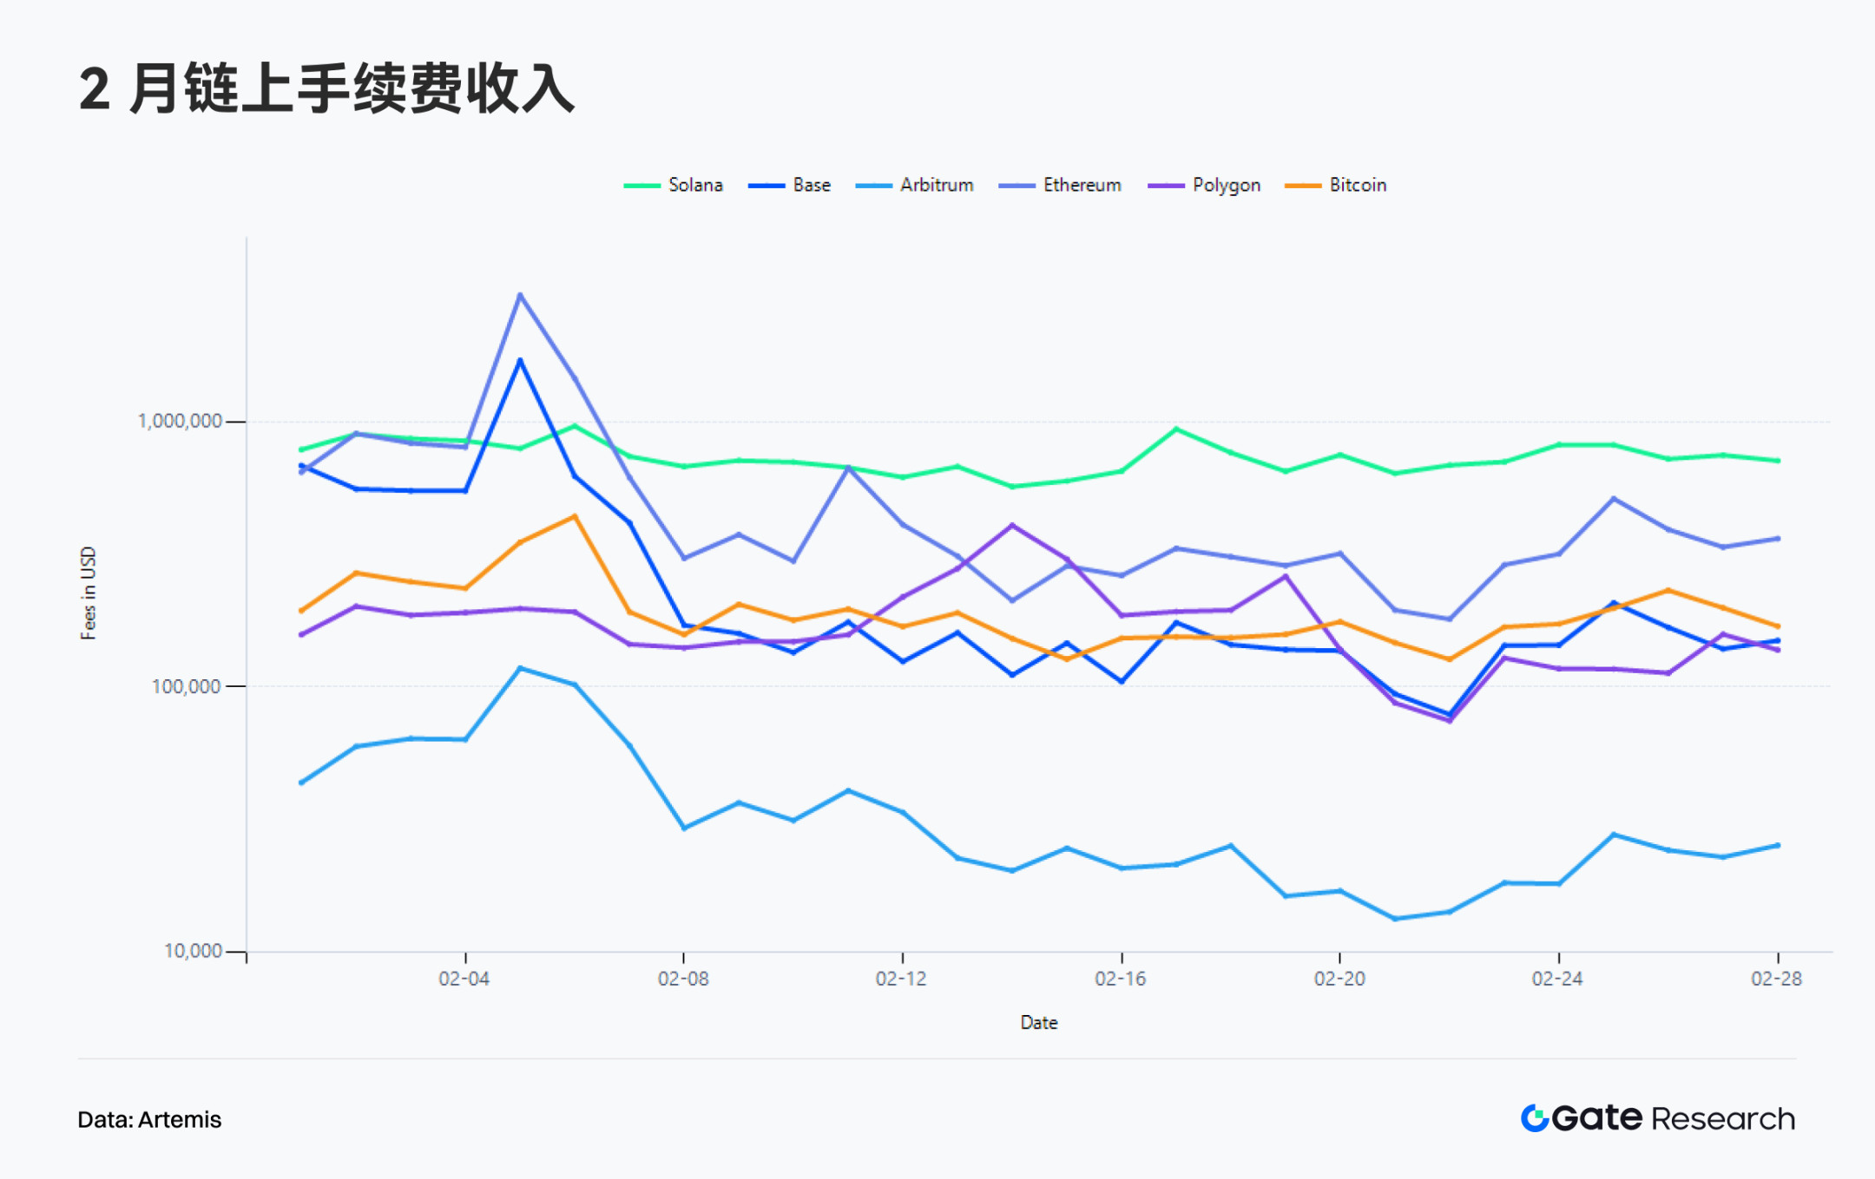Click the purple Polygon legend swatch

[1166, 186]
